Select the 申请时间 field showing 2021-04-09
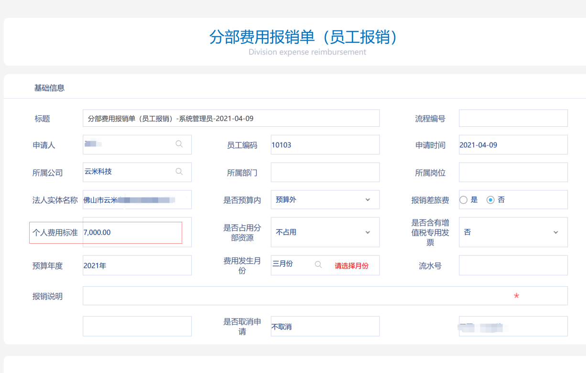Viewport: 586px width, 373px height. pos(513,145)
